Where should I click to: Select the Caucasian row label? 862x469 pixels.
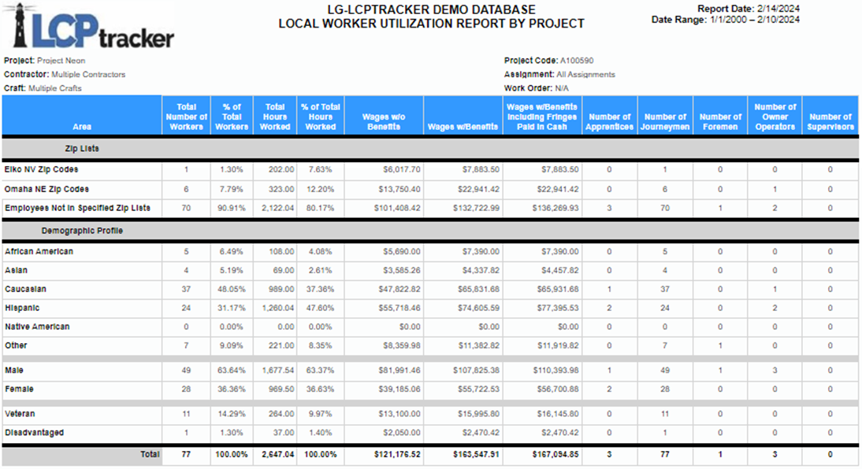(x=25, y=289)
